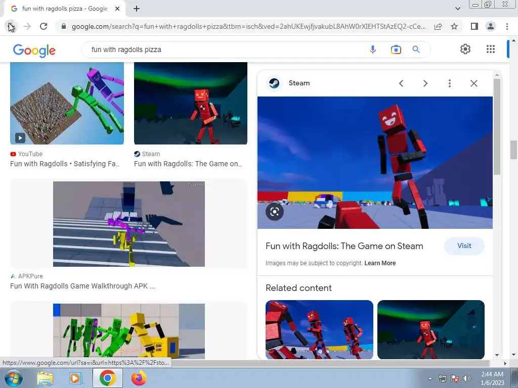This screenshot has width=518, height=388.
Task: Go back using the browser back arrow
Action: click(11, 26)
